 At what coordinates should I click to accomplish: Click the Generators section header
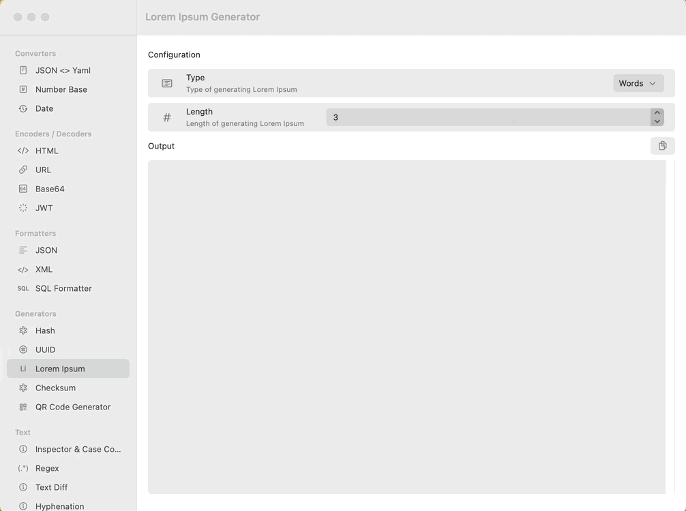35,314
